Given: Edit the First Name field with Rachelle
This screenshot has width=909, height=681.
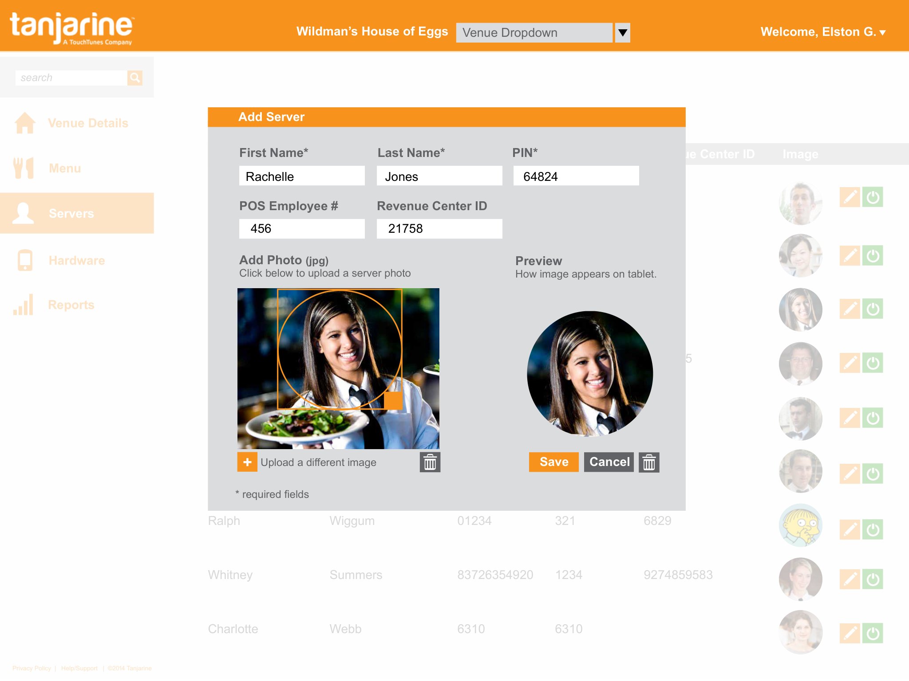Looking at the screenshot, I should 302,176.
